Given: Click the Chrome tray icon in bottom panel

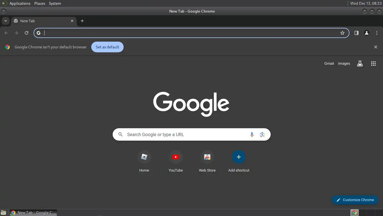Looking at the screenshot, I should (355, 213).
